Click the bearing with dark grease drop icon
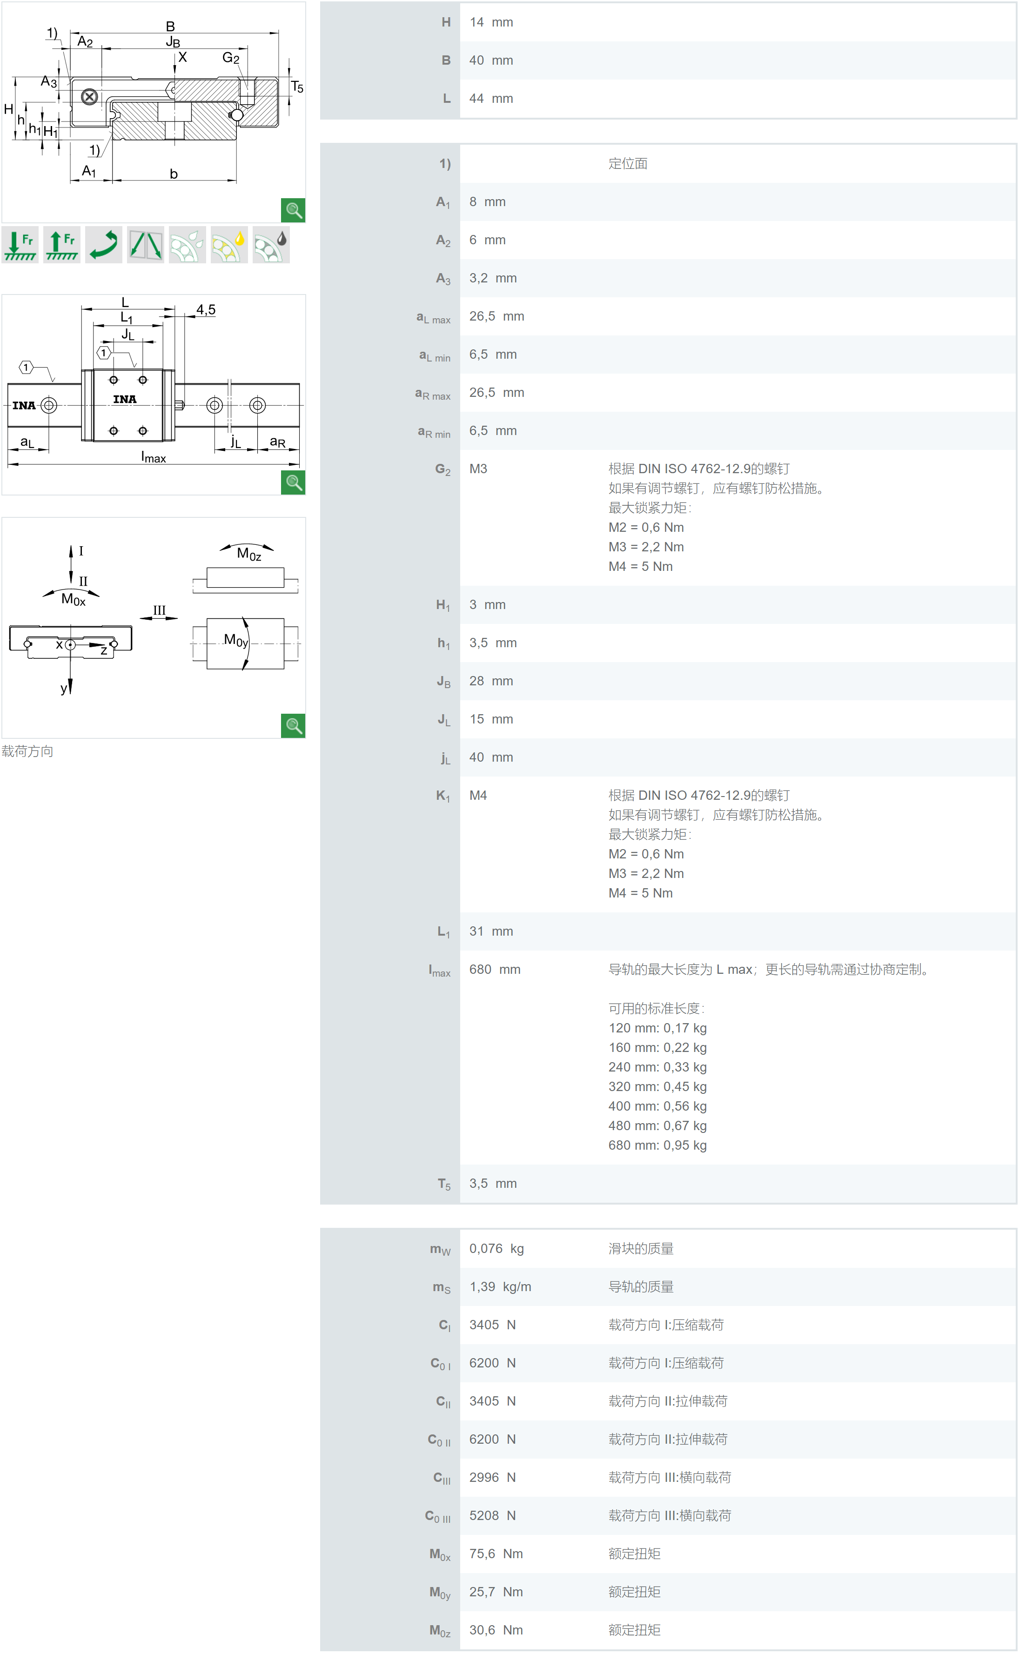Screen dimensions: 1019x1661 (x=270, y=245)
